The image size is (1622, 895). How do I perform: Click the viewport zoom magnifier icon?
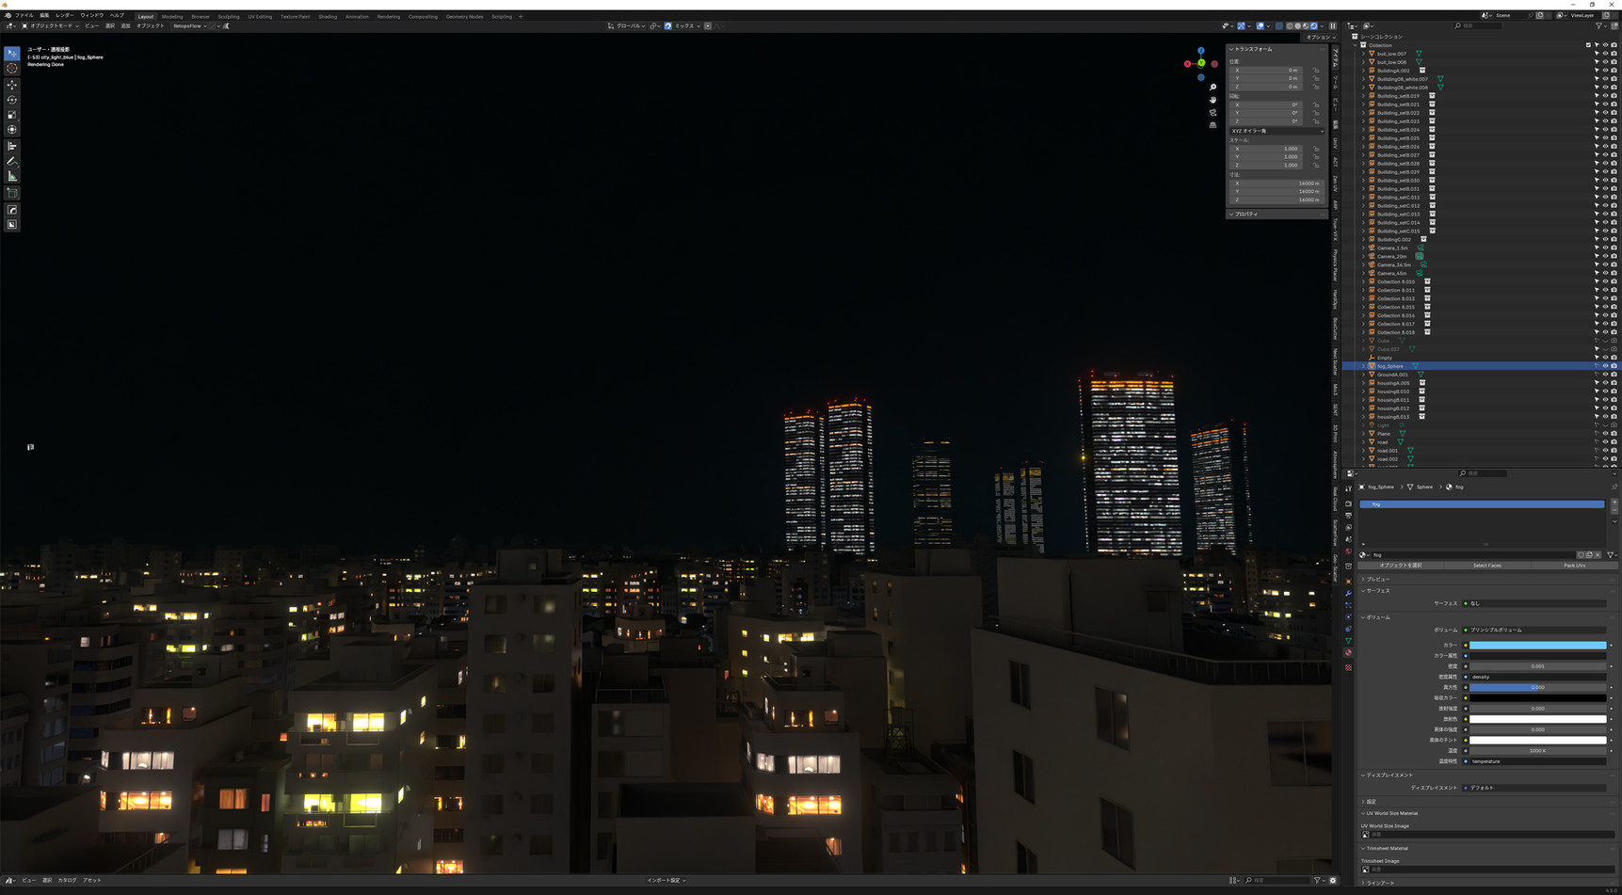[1212, 88]
